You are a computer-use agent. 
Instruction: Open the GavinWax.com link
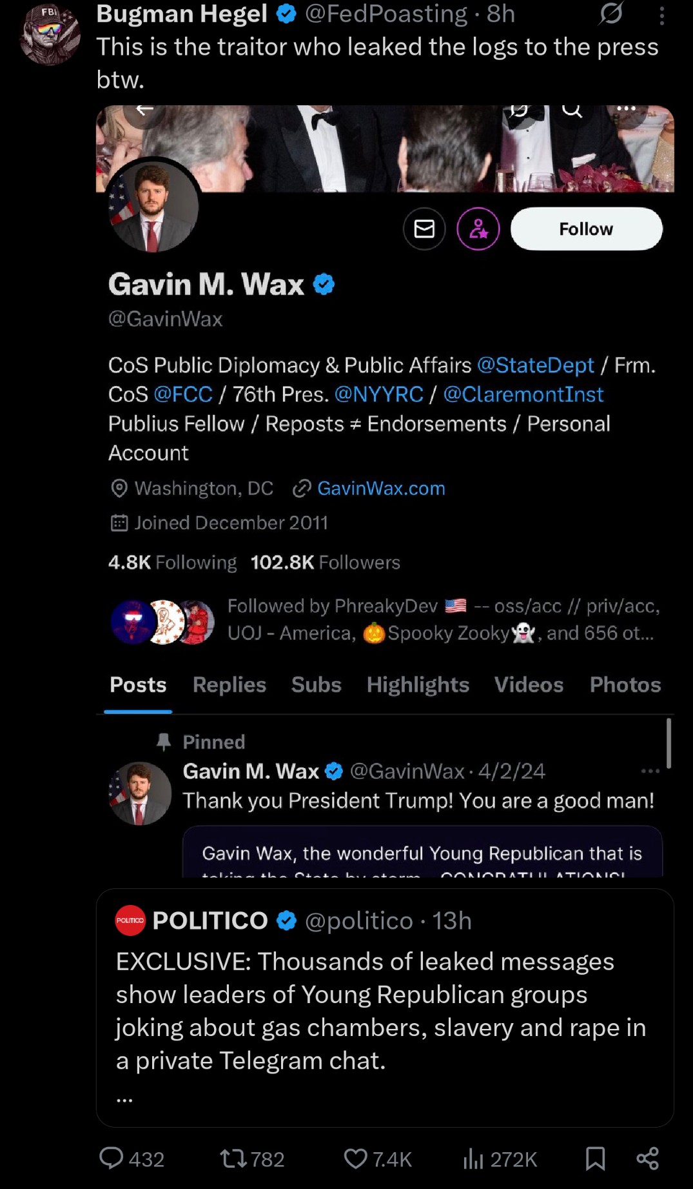pyautogui.click(x=381, y=488)
